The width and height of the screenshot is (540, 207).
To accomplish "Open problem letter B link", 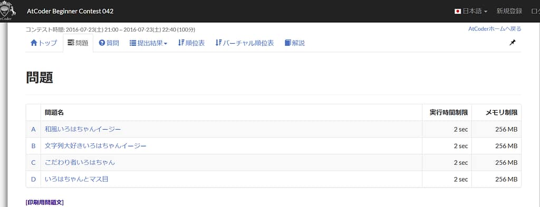I will click(x=33, y=146).
